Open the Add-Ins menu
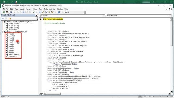 point(52,9)
